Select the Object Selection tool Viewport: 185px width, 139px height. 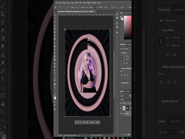pyautogui.click(x=55, y=25)
